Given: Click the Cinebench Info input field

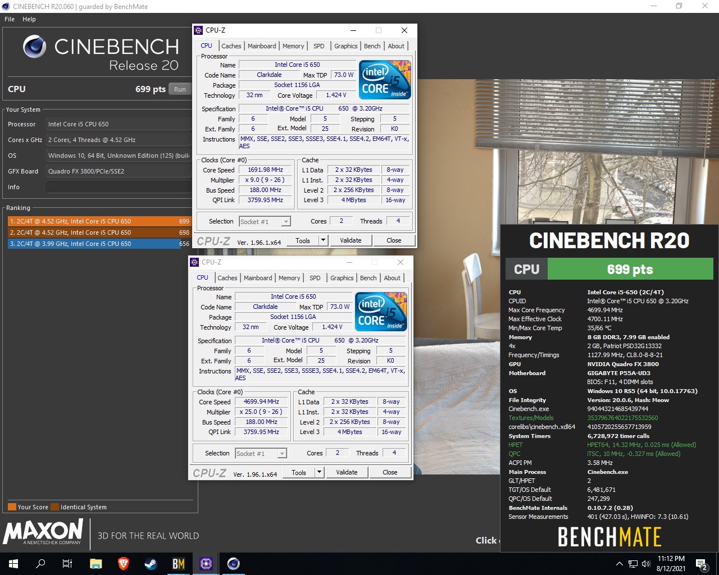Looking at the screenshot, I should (x=119, y=187).
